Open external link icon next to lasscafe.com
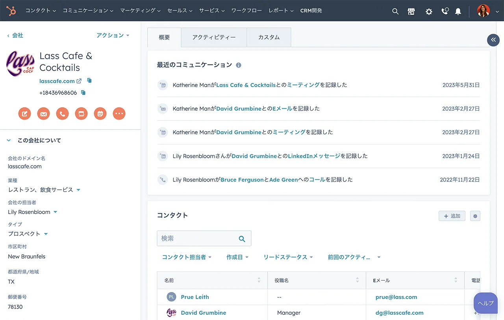 pyautogui.click(x=79, y=81)
